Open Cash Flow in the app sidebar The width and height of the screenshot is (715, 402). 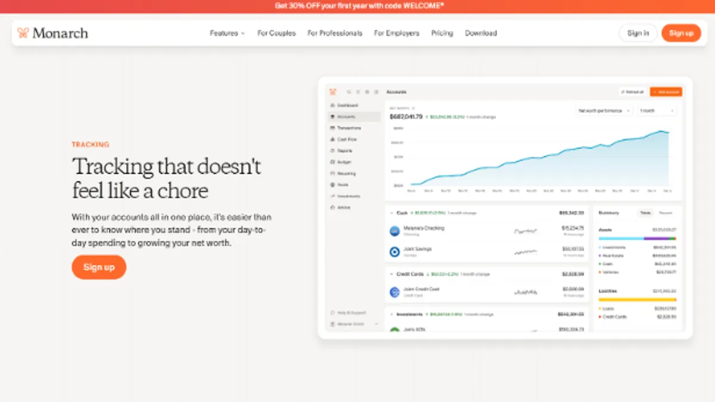pos(347,139)
